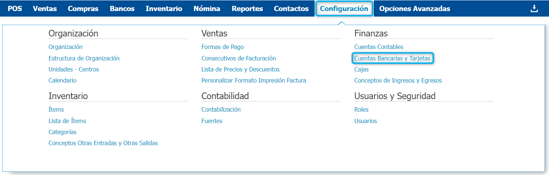Click the download icon in top bar
Screen dimensions: 549x175
click(534, 8)
